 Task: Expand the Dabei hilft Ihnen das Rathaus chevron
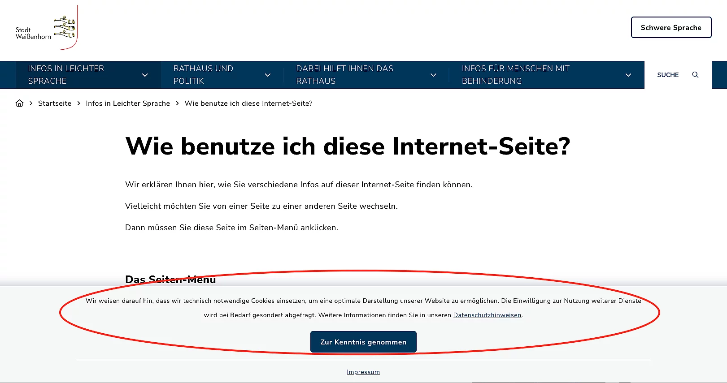433,75
